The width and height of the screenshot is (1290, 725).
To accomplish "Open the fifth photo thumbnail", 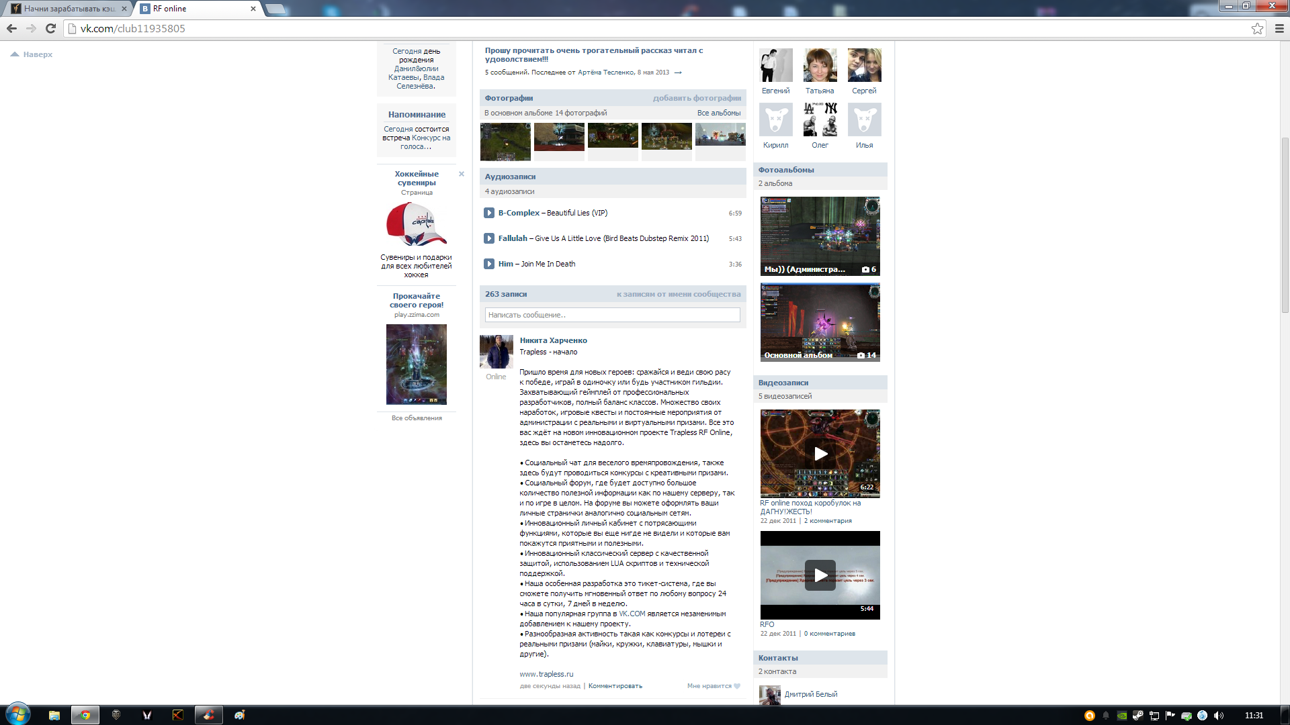I will click(x=720, y=134).
